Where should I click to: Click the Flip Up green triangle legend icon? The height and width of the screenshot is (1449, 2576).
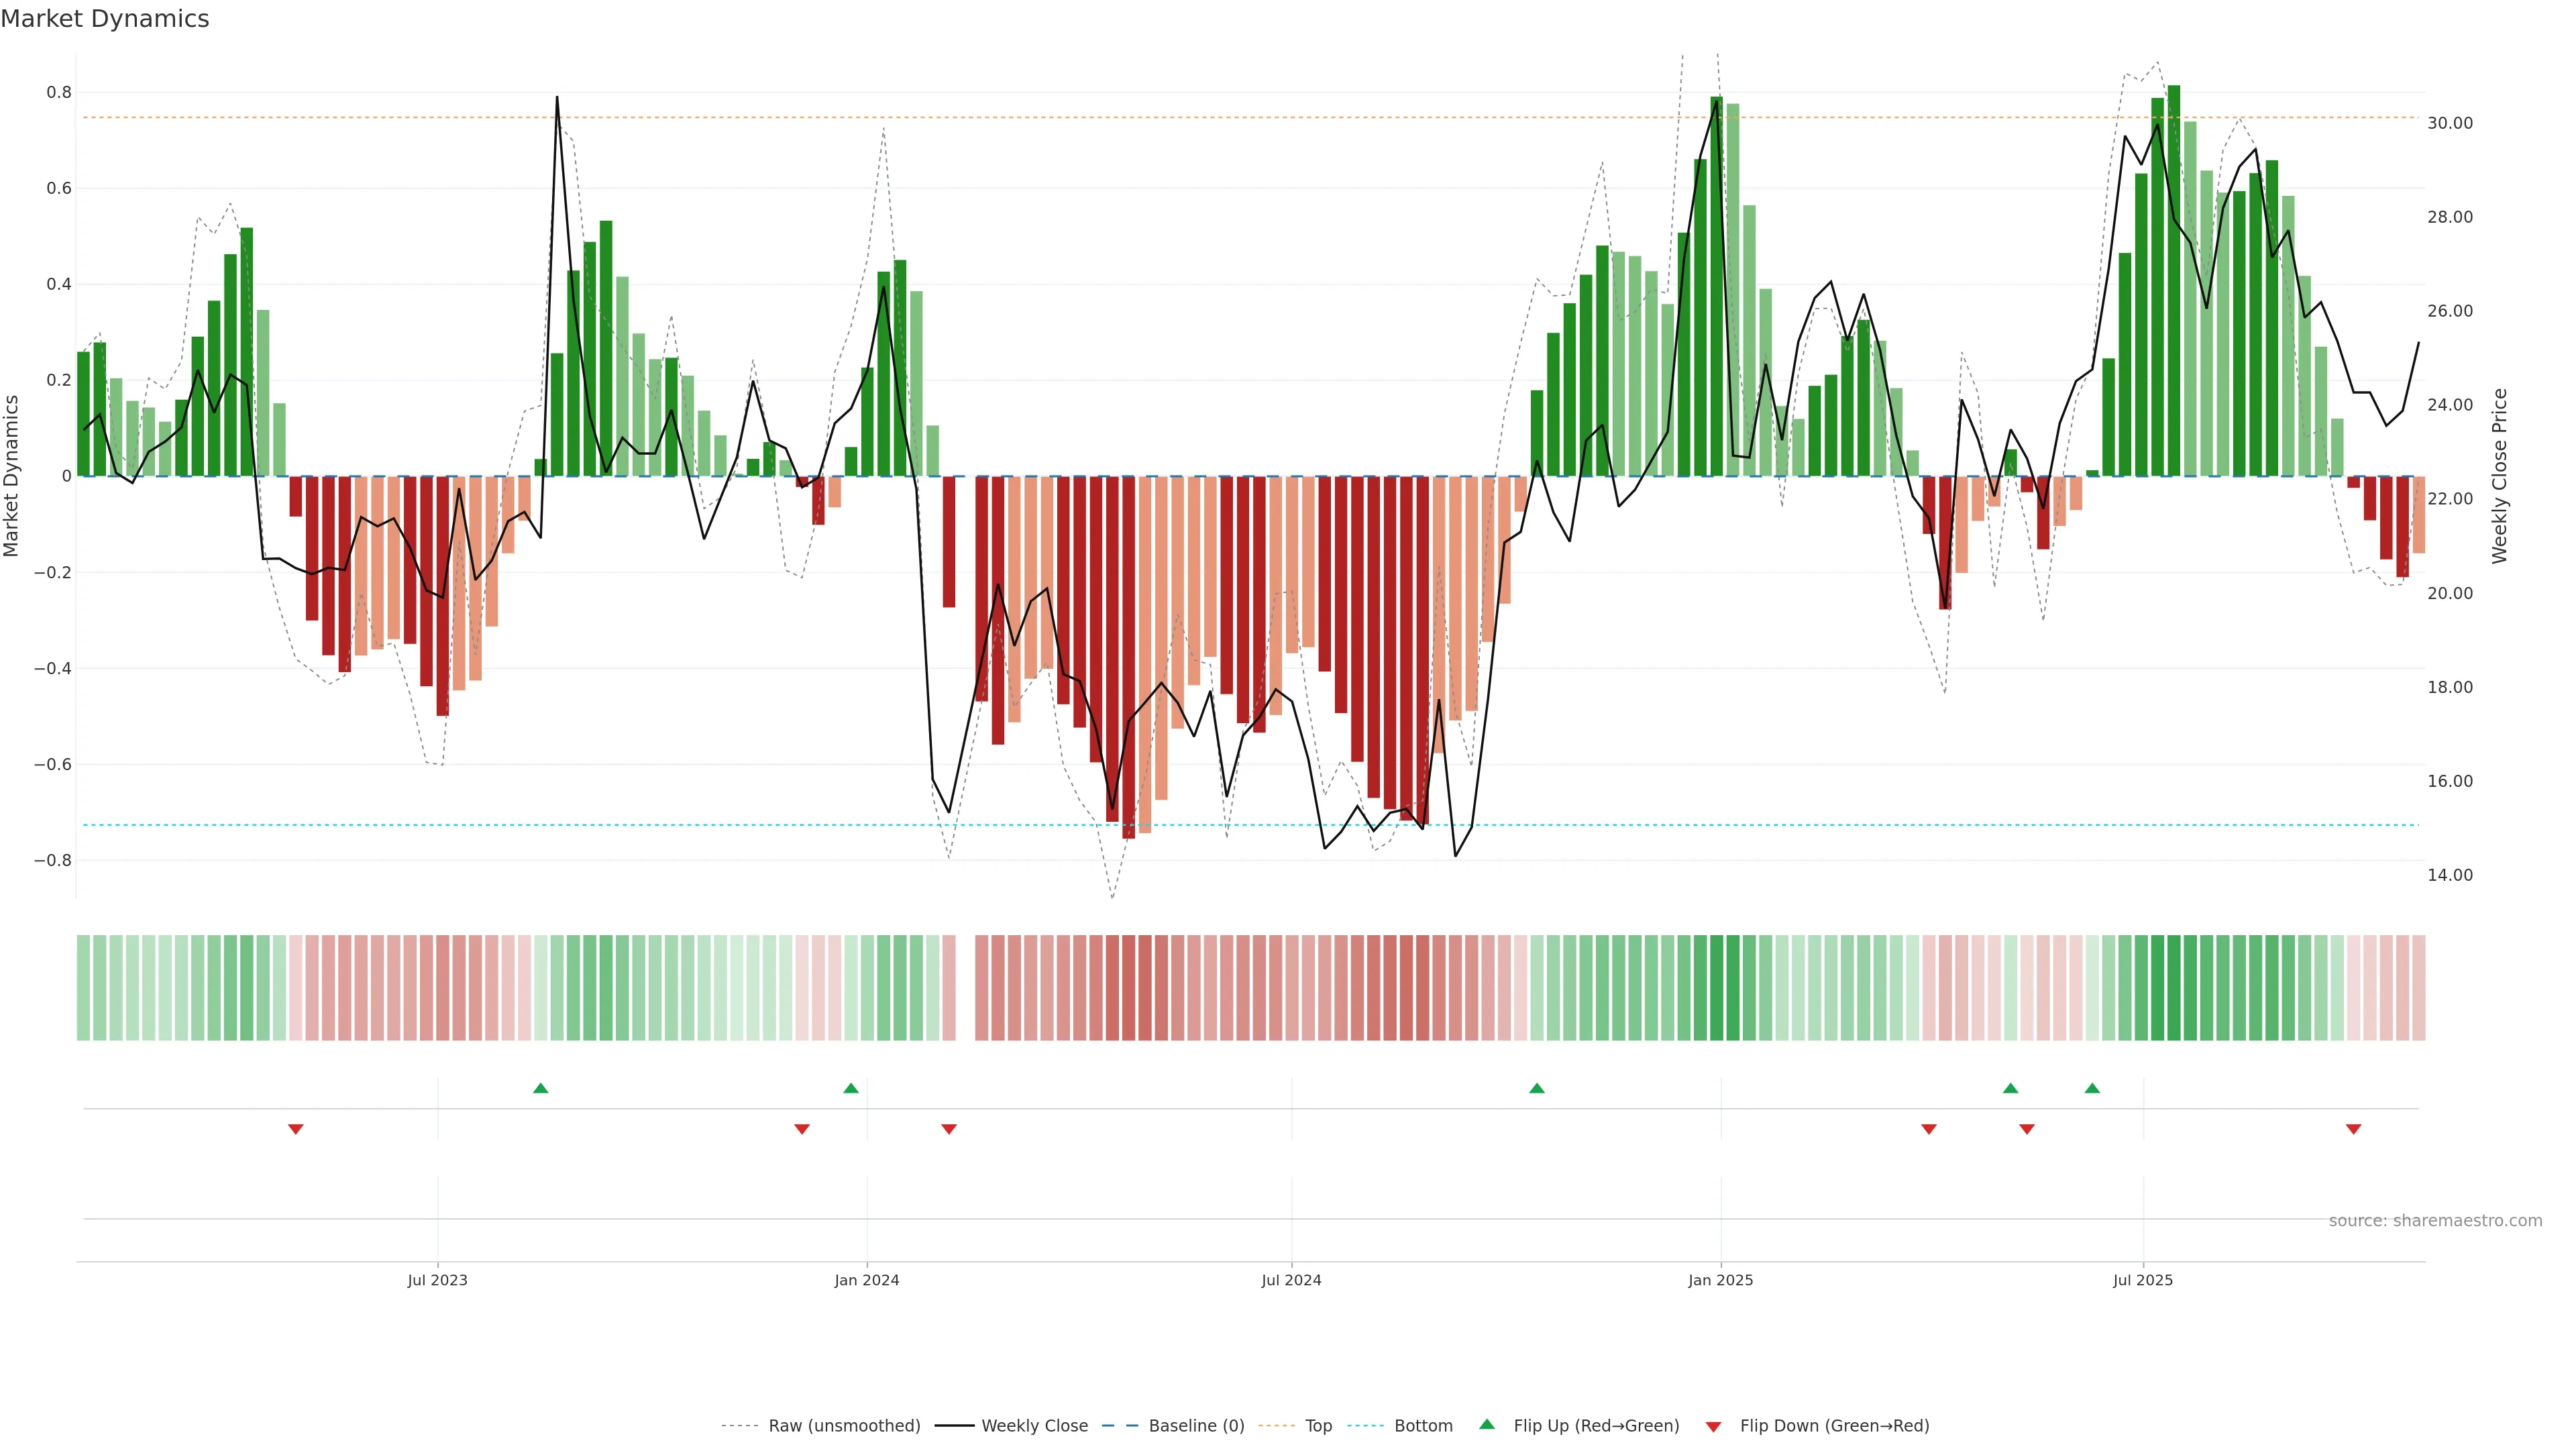point(1487,1424)
